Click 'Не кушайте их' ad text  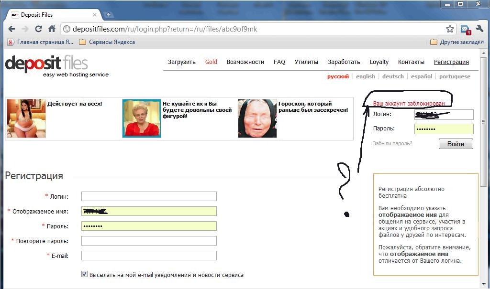coord(197,109)
